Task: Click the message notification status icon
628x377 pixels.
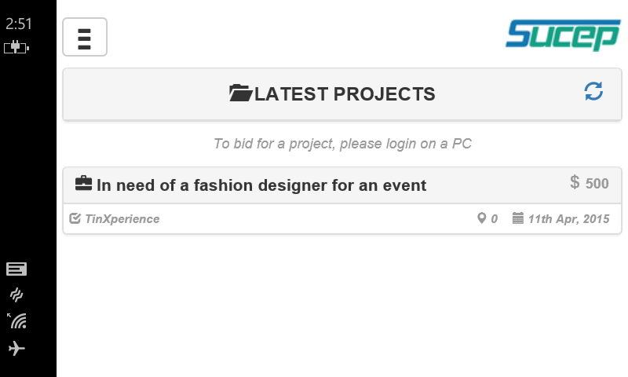Action: [x=16, y=269]
